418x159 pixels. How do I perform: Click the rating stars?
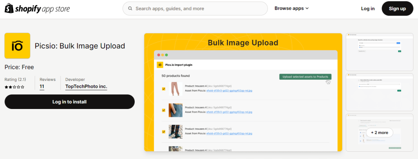(x=14, y=87)
